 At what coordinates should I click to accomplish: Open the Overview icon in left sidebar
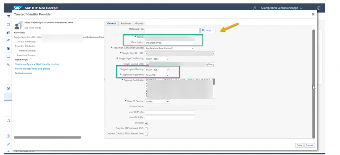8,17
